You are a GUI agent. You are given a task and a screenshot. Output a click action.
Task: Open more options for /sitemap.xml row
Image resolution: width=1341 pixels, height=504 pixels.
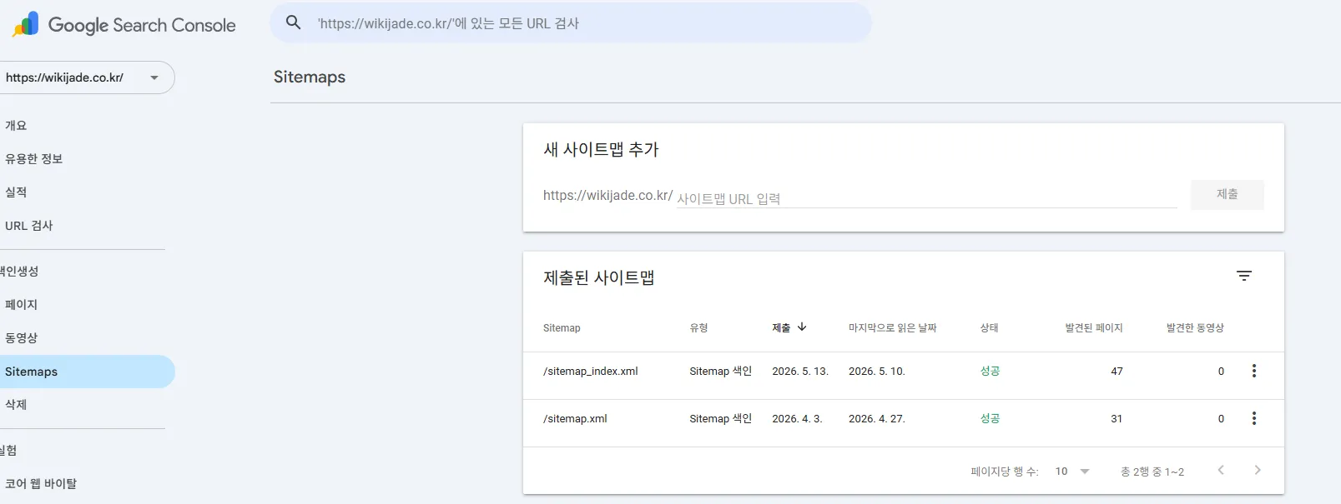1253,418
